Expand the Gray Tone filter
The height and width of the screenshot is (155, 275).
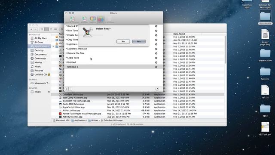pyautogui.click(x=66, y=40)
